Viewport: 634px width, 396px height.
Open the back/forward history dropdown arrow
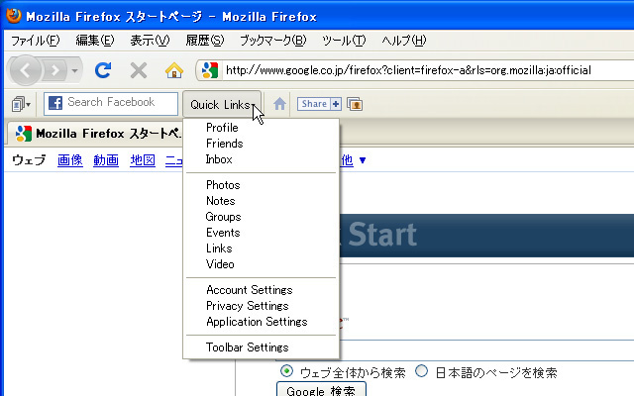click(x=75, y=70)
